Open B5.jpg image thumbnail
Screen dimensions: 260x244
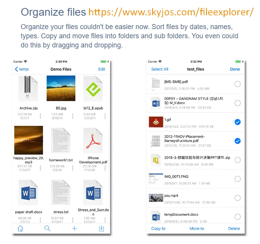pos(61,88)
